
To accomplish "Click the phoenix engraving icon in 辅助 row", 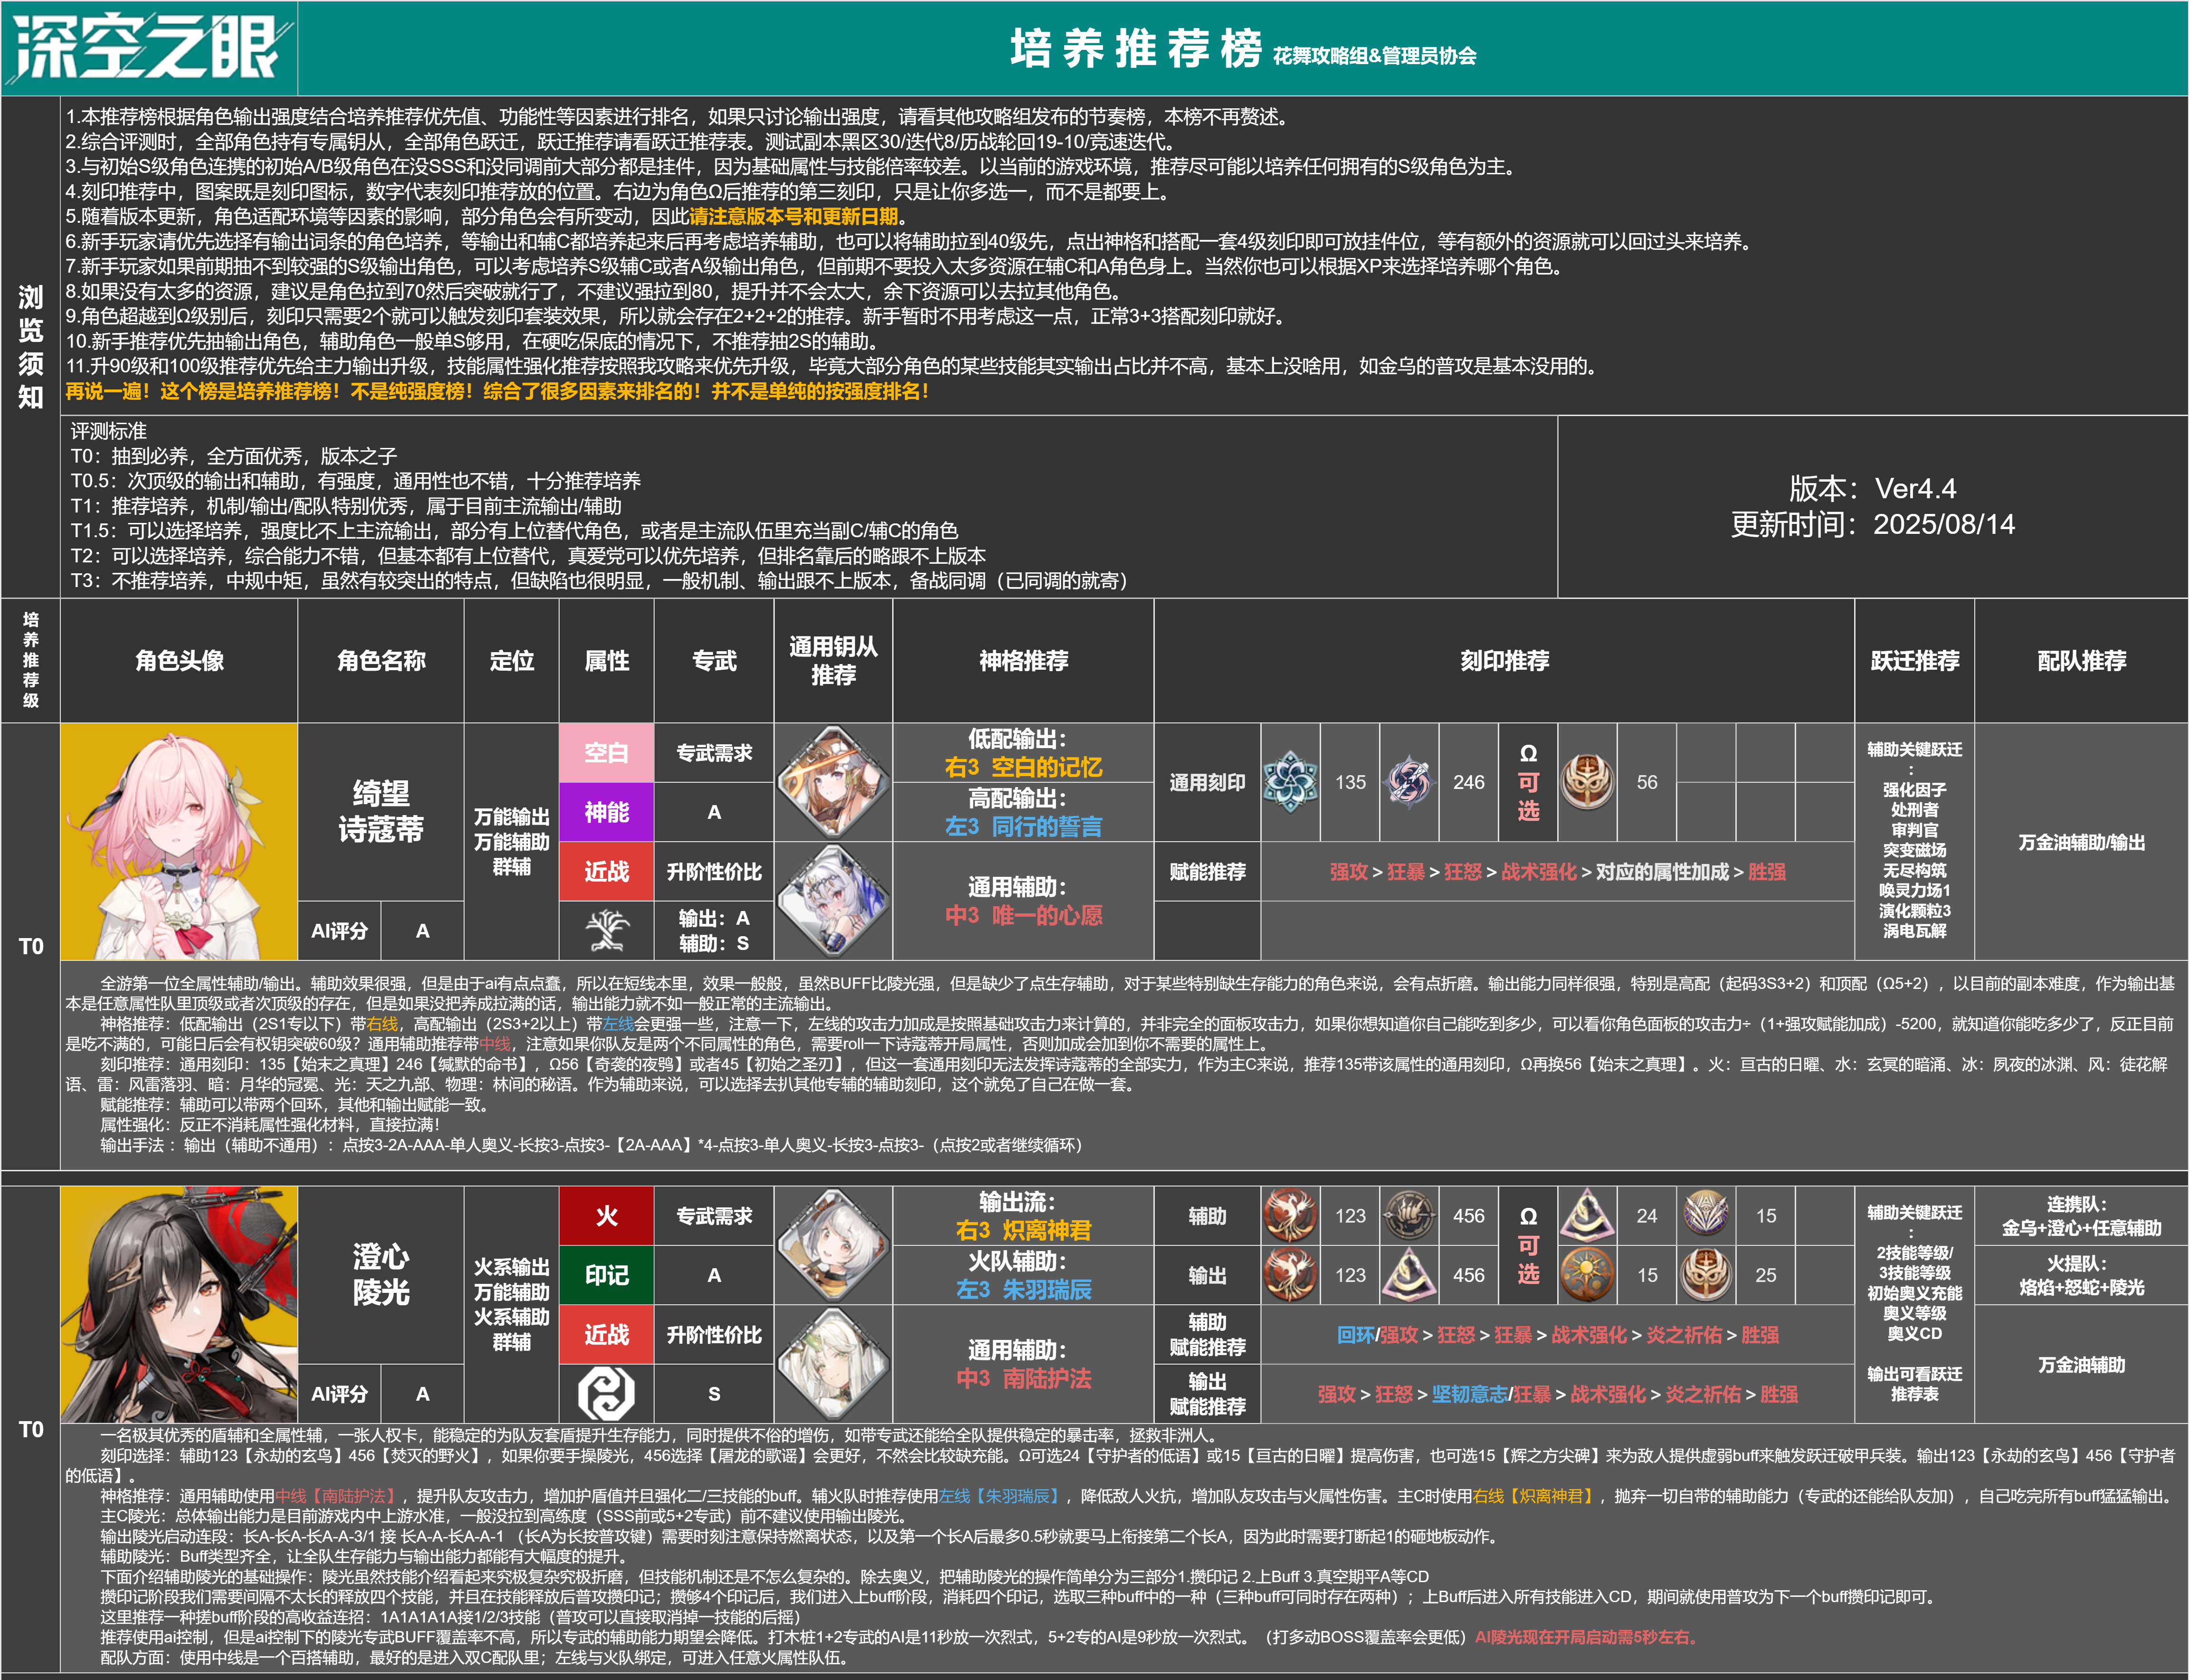I will tap(1290, 1215).
